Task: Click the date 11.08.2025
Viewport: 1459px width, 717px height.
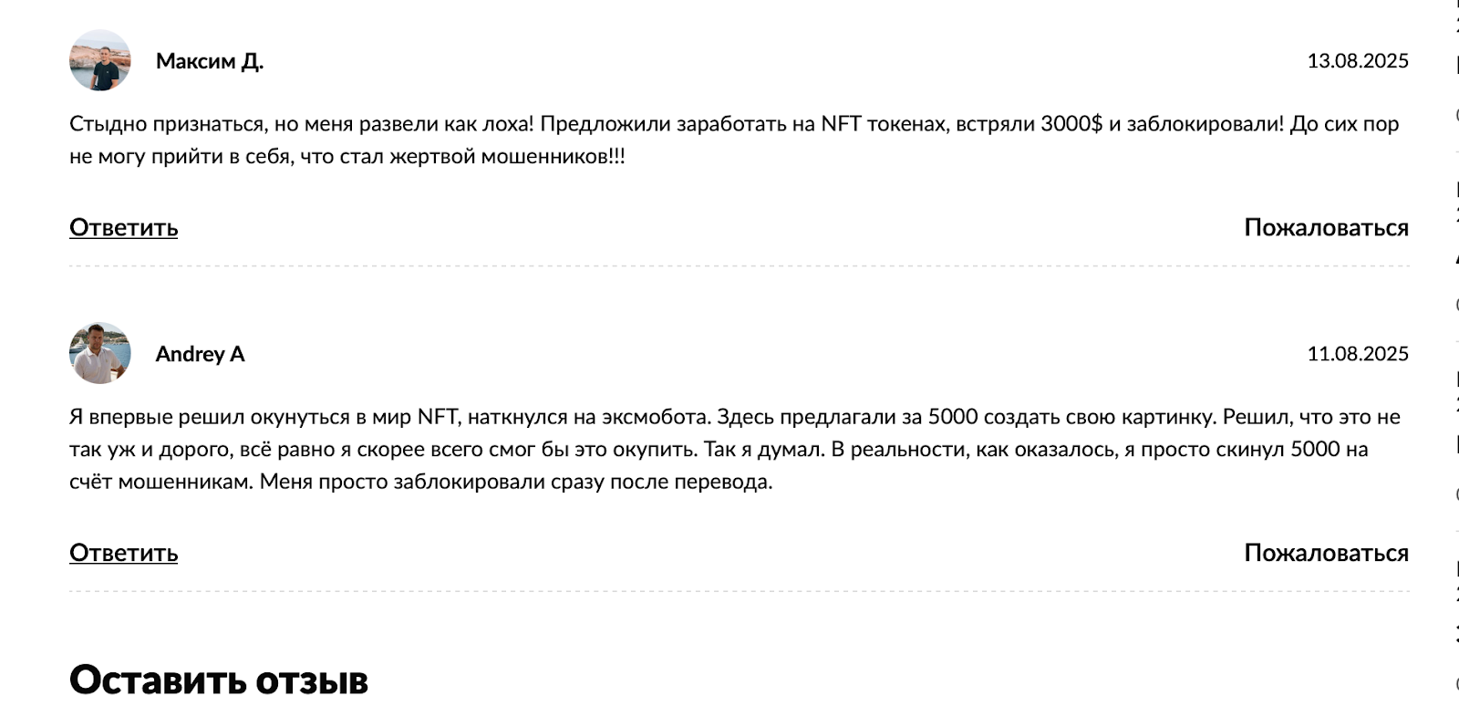Action: pyautogui.click(x=1357, y=354)
